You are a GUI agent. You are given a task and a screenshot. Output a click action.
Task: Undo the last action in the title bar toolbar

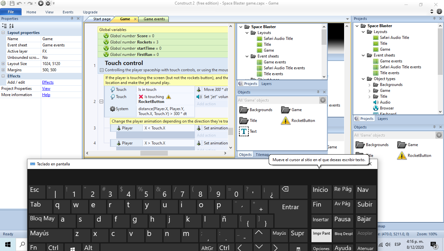(19, 3)
